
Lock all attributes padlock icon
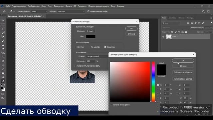186,32
